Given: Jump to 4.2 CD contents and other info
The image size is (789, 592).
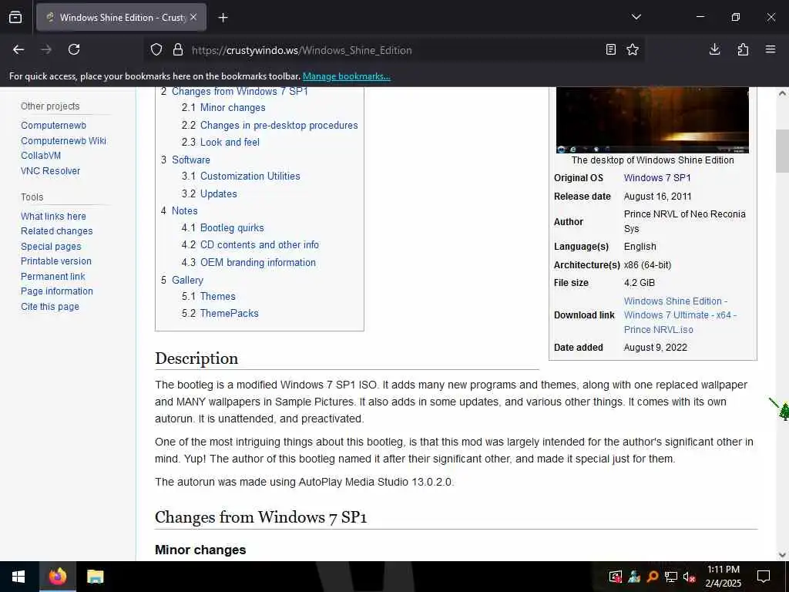Looking at the screenshot, I should point(250,244).
